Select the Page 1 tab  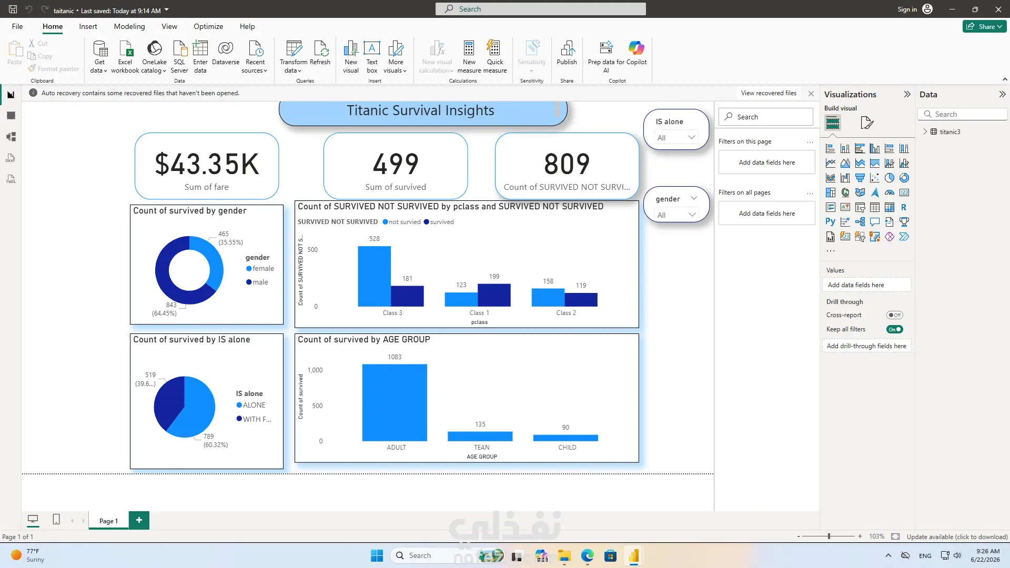click(108, 521)
